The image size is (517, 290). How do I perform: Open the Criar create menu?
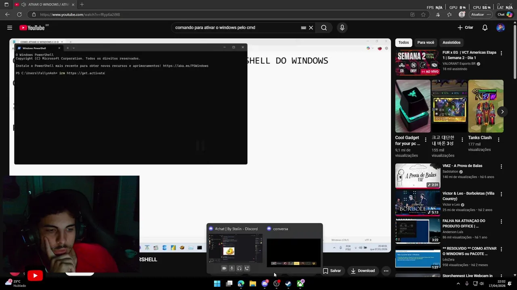pyautogui.click(x=465, y=28)
